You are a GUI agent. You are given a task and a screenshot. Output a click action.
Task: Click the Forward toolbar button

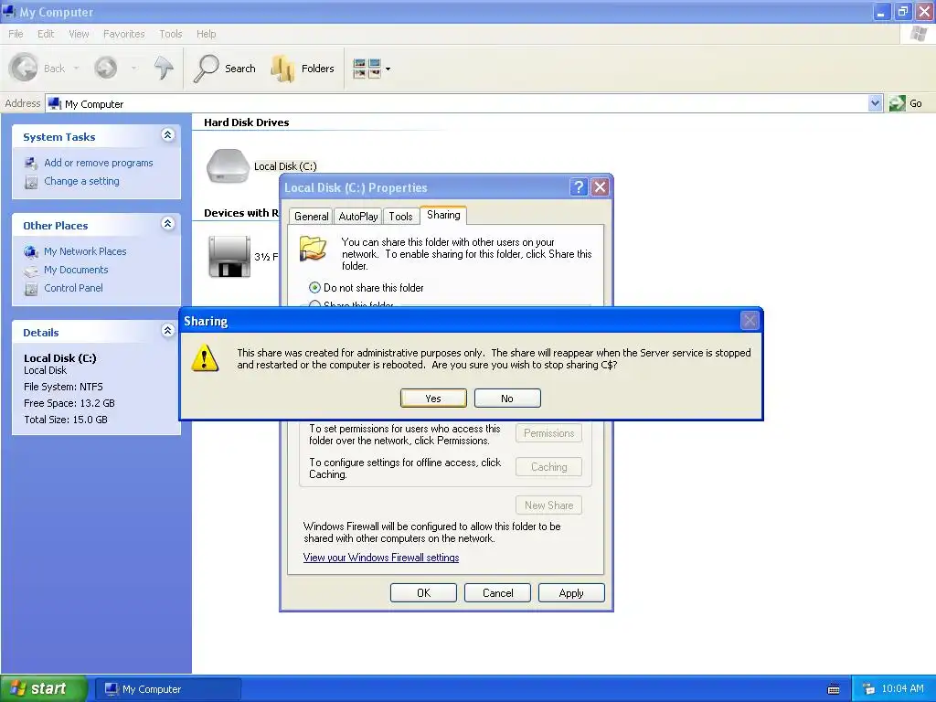point(106,68)
